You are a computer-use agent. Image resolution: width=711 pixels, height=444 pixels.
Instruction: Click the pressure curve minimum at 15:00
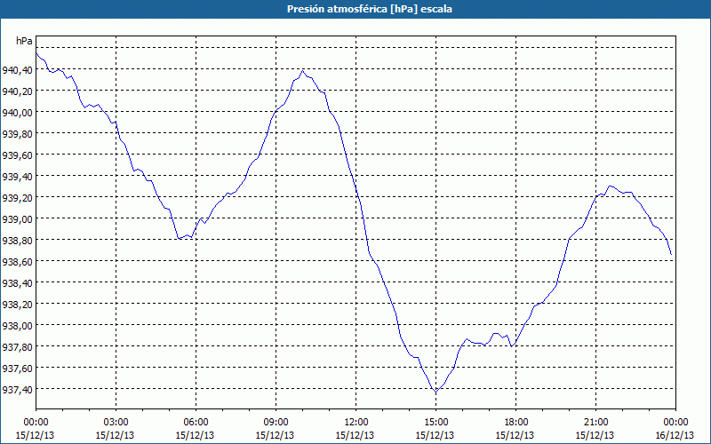coord(435,392)
